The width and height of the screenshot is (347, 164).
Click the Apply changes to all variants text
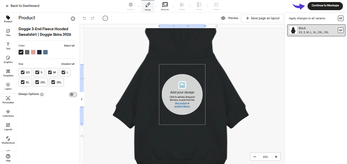tap(307, 18)
